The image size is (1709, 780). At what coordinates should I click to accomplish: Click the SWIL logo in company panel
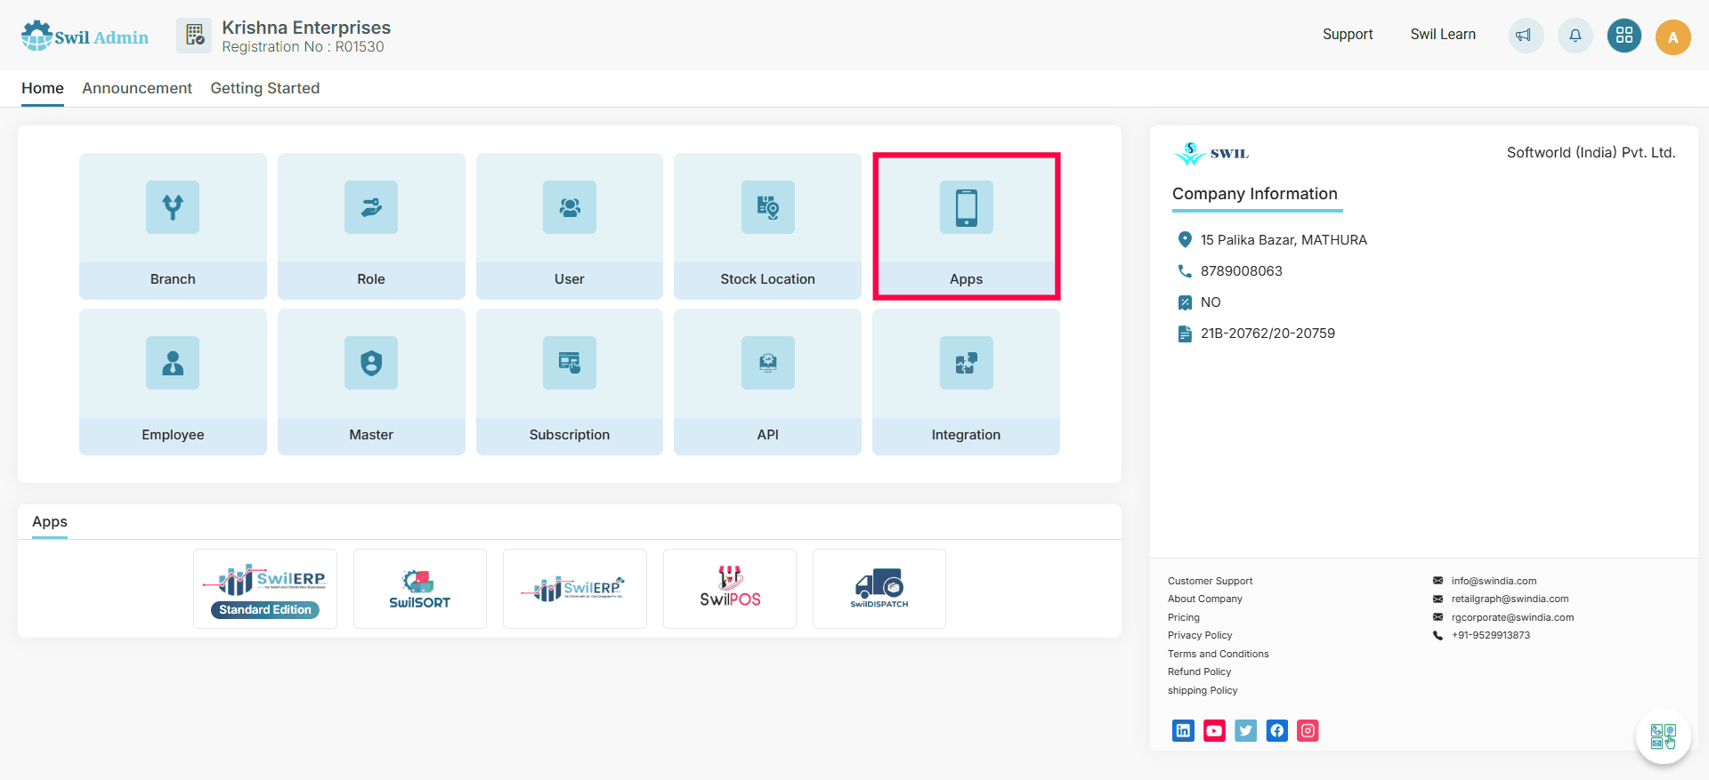point(1211,153)
